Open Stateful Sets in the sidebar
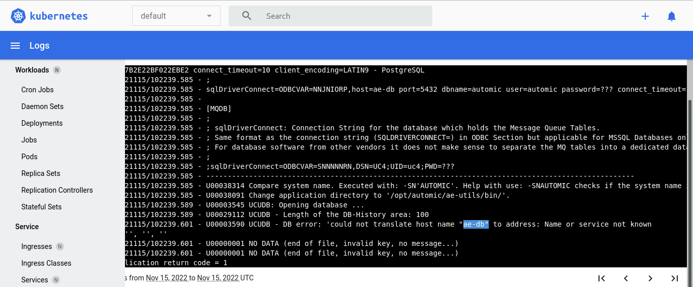The image size is (693, 287). [x=42, y=207]
